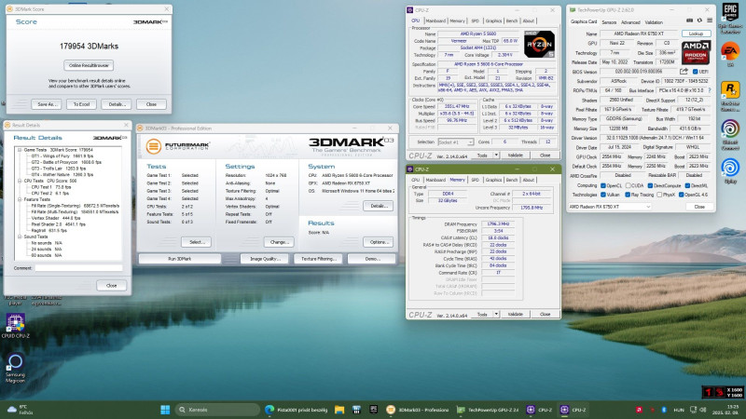Click the Futuremark orange logo in 3DMark03
This screenshot has height=419, width=746.
[x=153, y=146]
